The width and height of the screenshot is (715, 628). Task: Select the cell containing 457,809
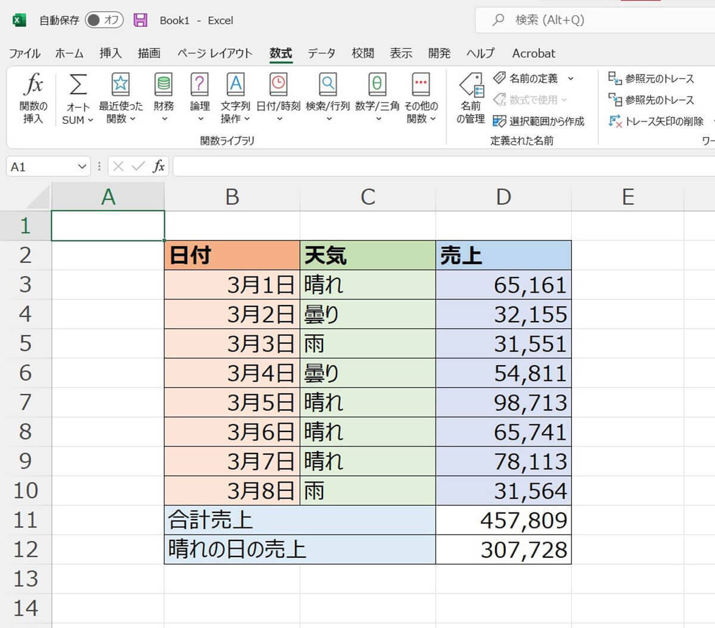click(503, 520)
